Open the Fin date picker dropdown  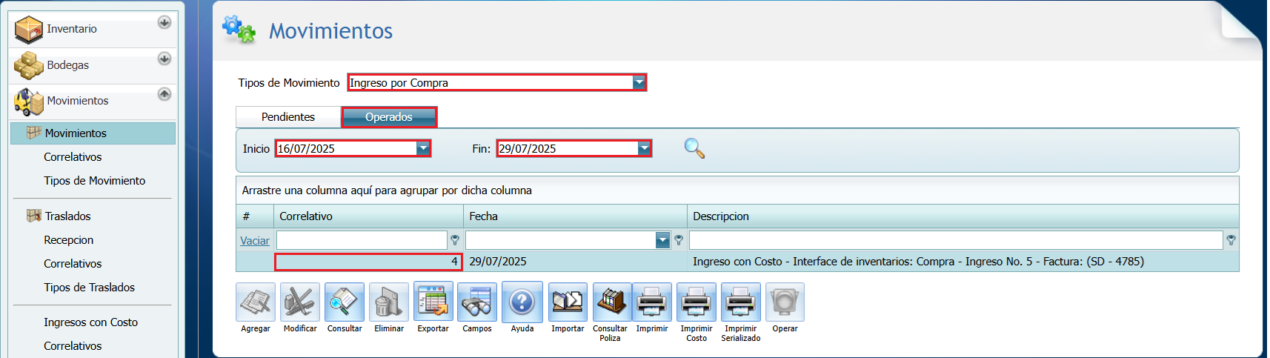(645, 148)
